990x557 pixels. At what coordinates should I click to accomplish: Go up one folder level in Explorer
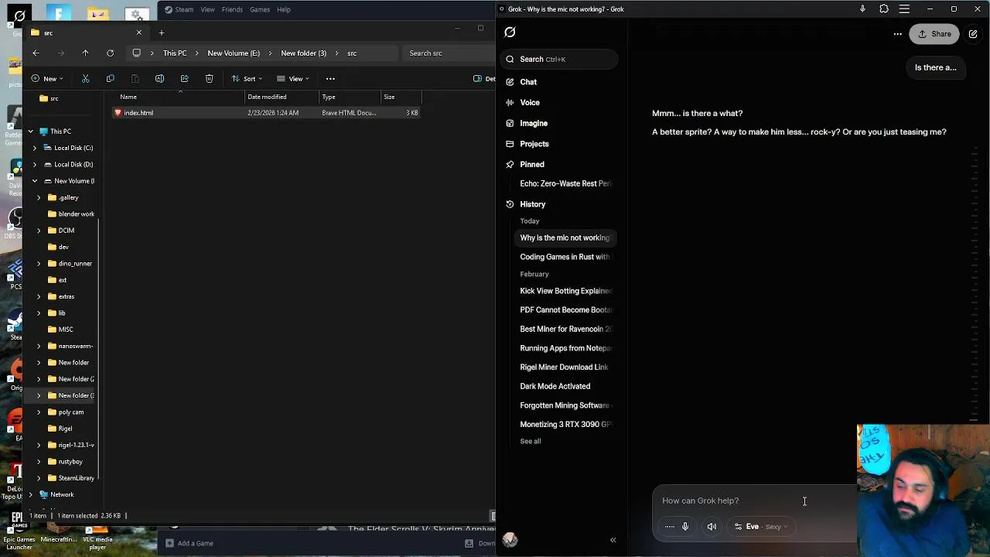pyautogui.click(x=85, y=53)
